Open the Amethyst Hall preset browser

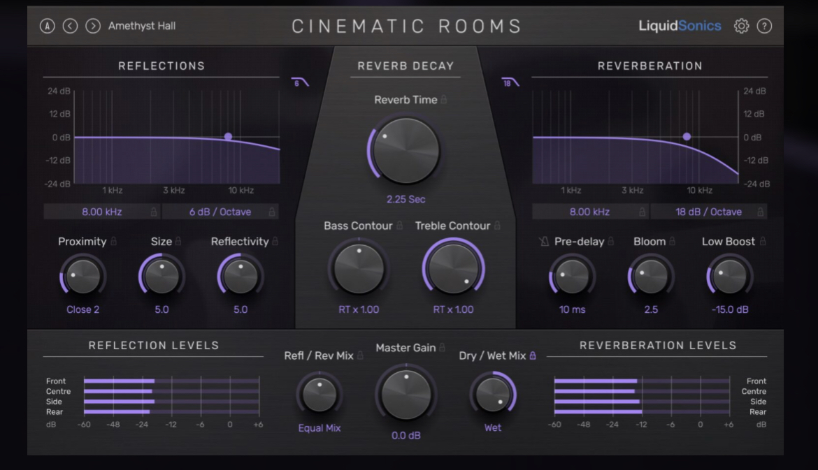click(142, 26)
